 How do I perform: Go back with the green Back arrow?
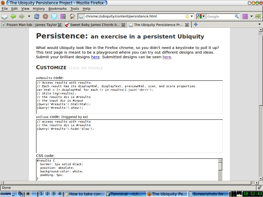13,16
